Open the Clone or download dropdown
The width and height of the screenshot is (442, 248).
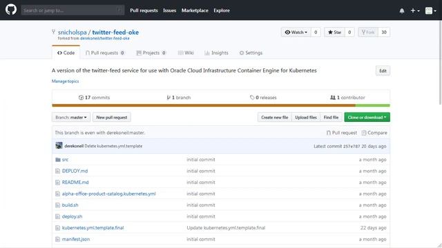367,117
